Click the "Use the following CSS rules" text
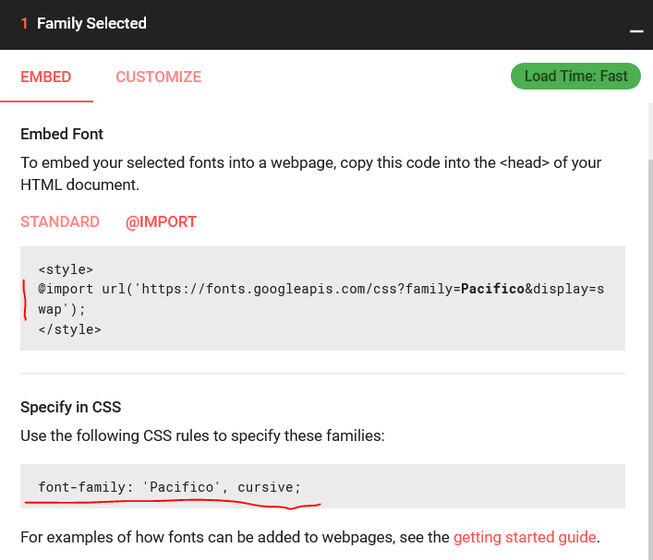The image size is (653, 560). pos(214,435)
